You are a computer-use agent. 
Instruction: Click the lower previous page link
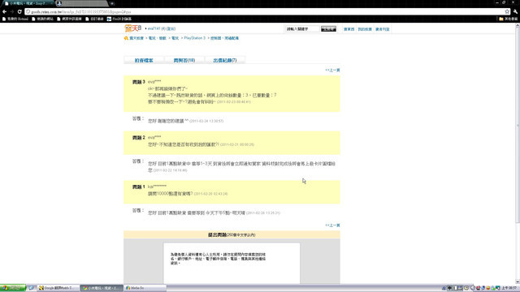[332, 225]
